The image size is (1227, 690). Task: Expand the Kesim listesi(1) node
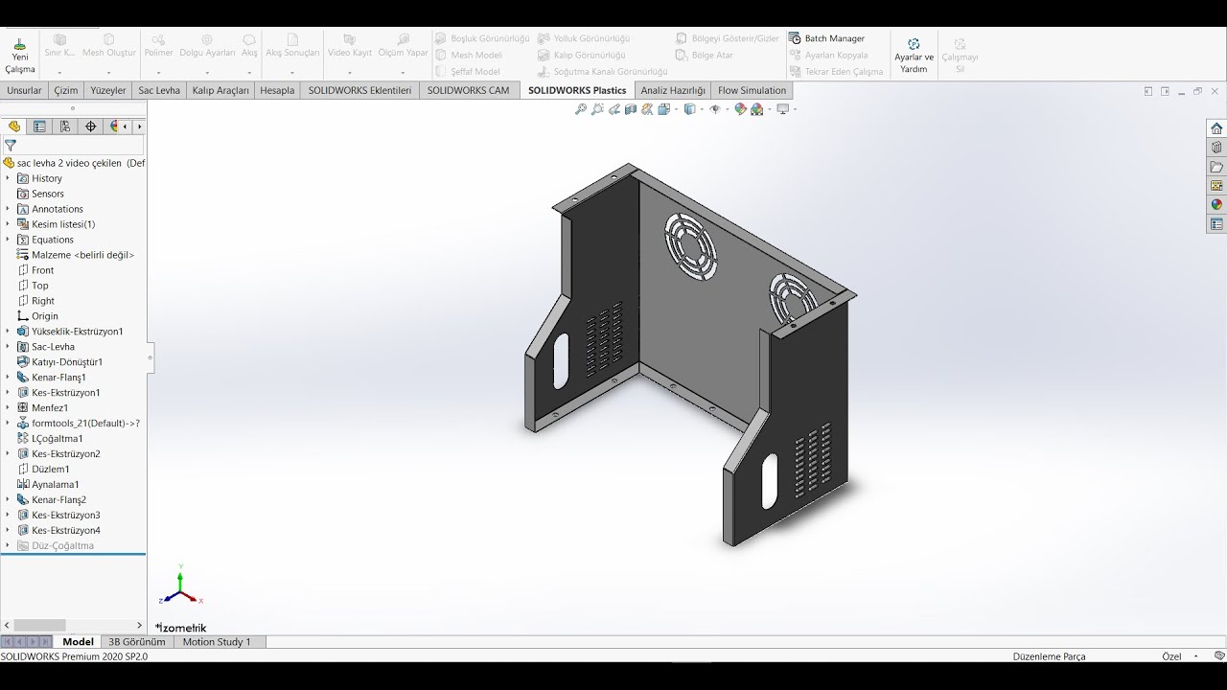(8, 224)
